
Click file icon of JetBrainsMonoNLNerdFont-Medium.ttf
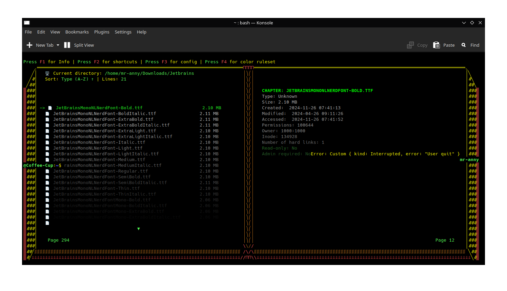point(47,160)
